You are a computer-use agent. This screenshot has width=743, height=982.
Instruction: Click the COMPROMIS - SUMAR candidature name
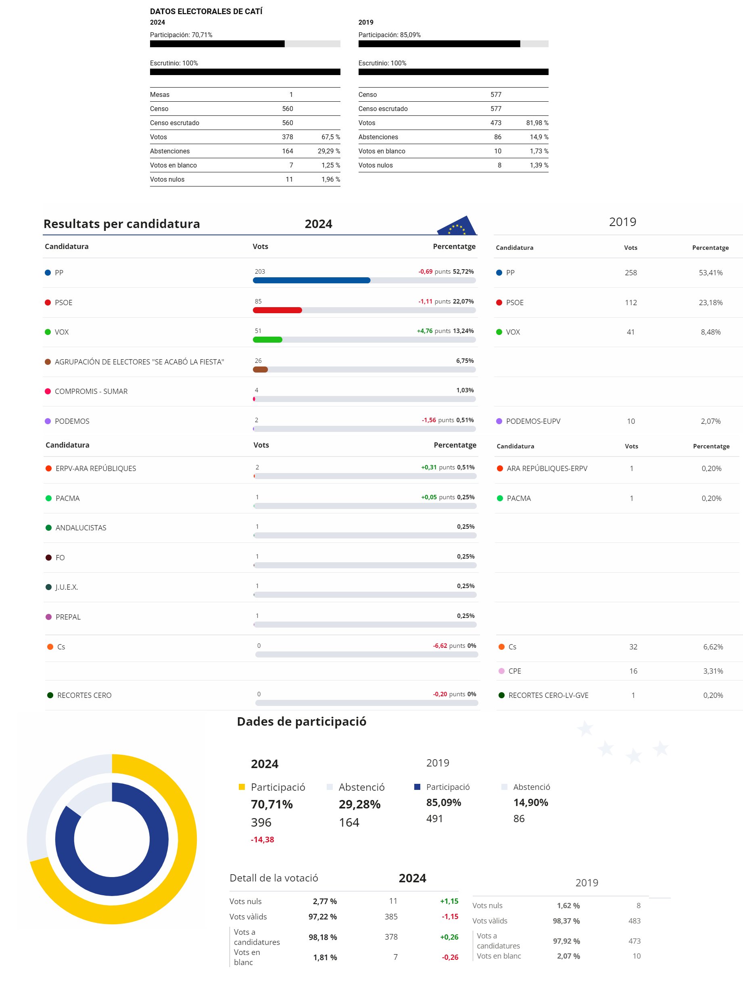pyautogui.click(x=91, y=391)
